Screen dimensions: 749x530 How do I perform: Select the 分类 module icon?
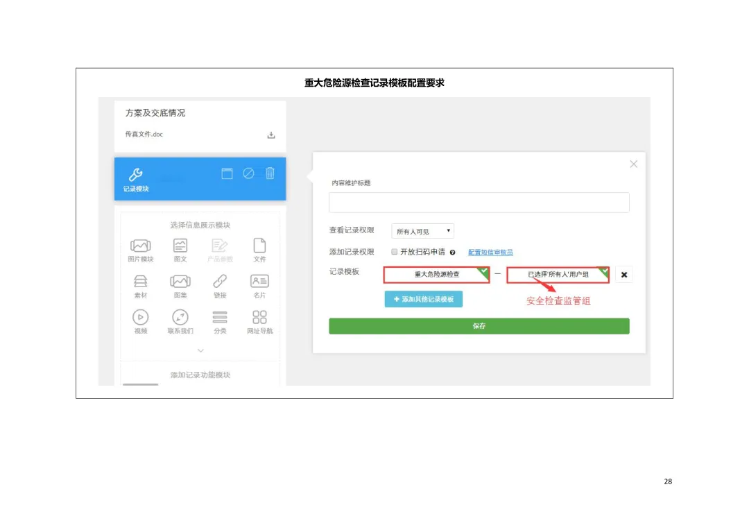click(x=220, y=317)
